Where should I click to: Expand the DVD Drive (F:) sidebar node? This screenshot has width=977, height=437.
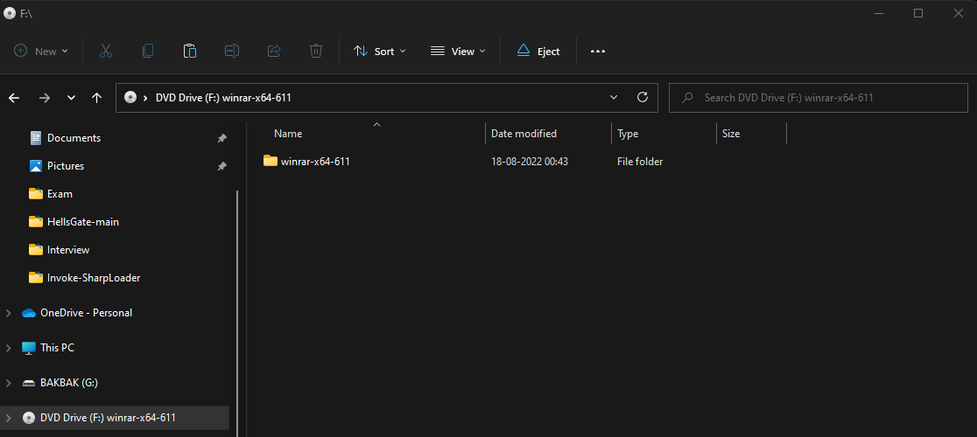(9, 418)
